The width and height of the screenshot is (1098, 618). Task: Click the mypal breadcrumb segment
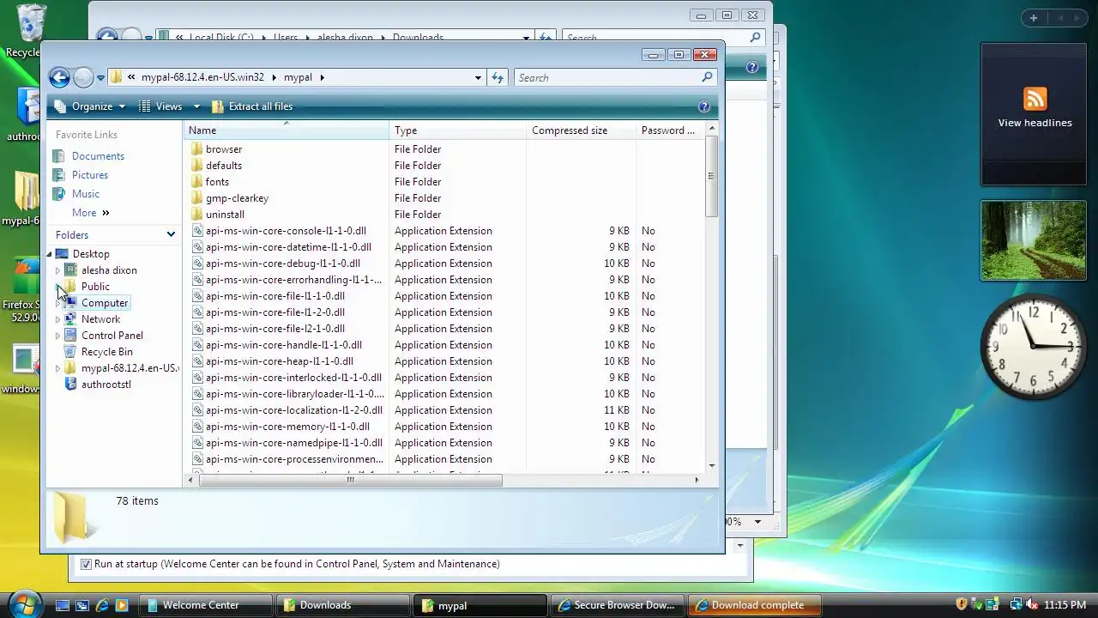pyautogui.click(x=298, y=77)
